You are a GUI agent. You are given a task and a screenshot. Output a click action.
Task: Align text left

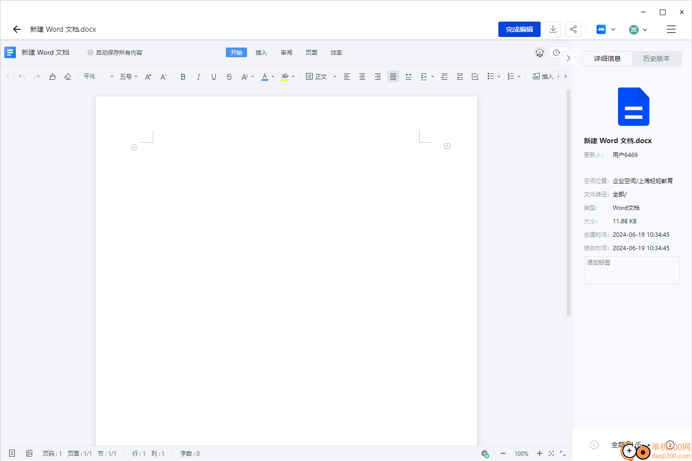pyautogui.click(x=347, y=77)
